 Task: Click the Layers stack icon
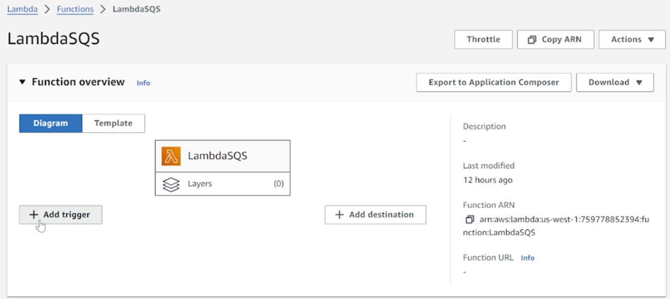(x=171, y=184)
